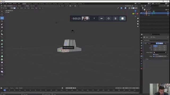170x95 pixels.
Task: Select the Rotate tool
Action: point(2,21)
